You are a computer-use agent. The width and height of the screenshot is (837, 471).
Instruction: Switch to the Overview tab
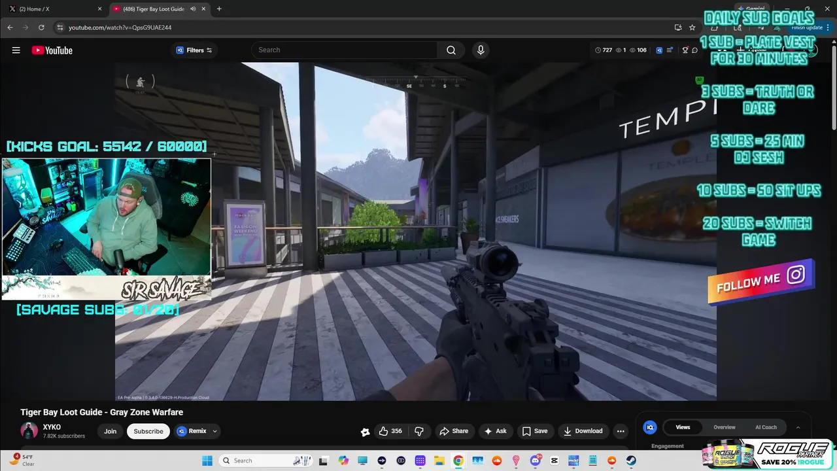[724, 427]
